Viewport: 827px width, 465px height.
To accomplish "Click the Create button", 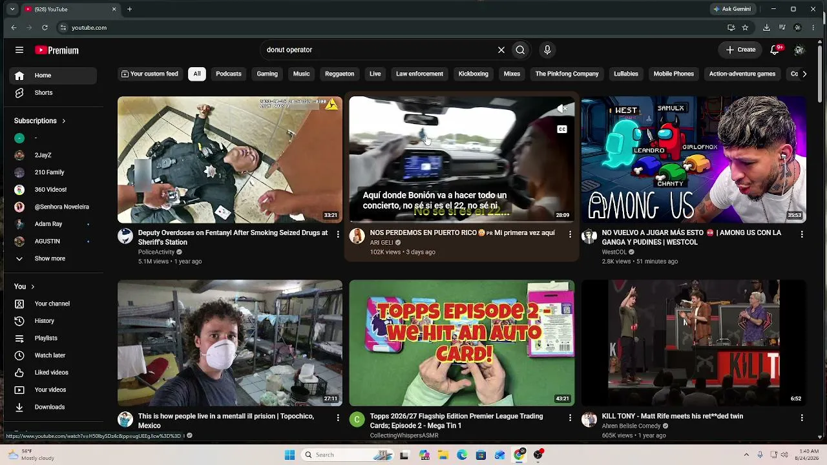I will 740,50.
